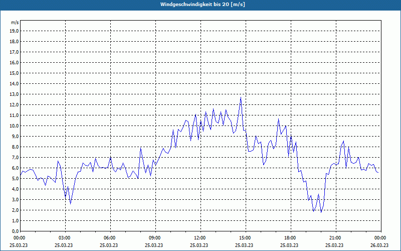Click the chart title "Windgeschwindigkeit bis 20 [m/s]"
This screenshot has height=251, width=401.
coord(203,5)
